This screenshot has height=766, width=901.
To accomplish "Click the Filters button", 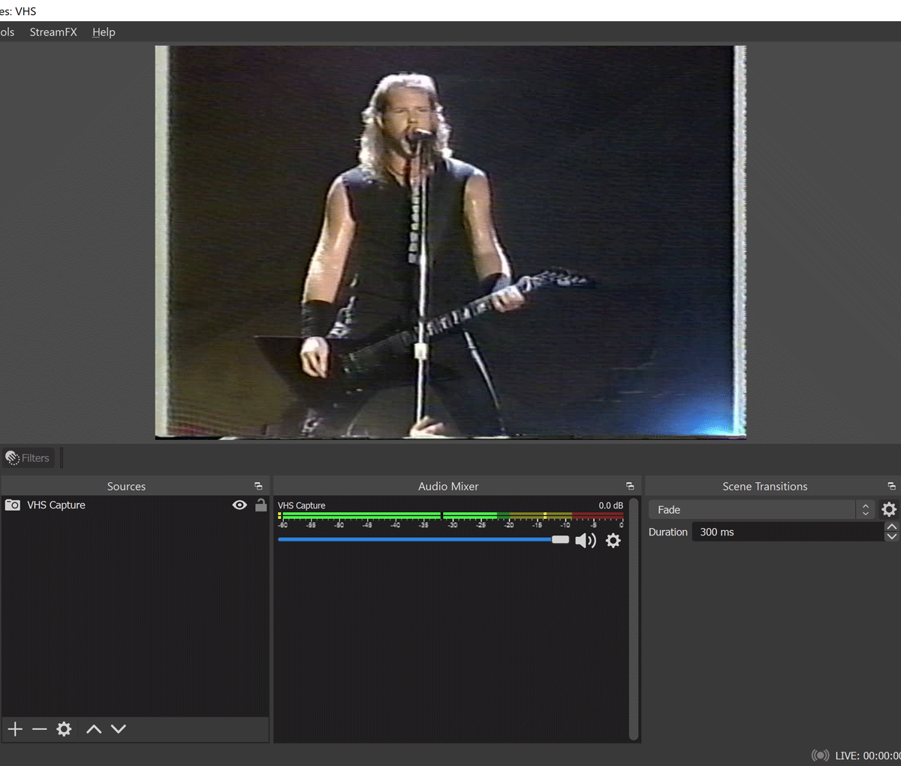I will 28,458.
